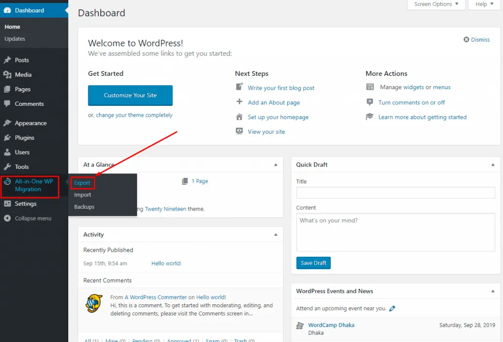Viewport: 503px width, 342px height.
Task: Open the Add an About page link
Action: [274, 103]
